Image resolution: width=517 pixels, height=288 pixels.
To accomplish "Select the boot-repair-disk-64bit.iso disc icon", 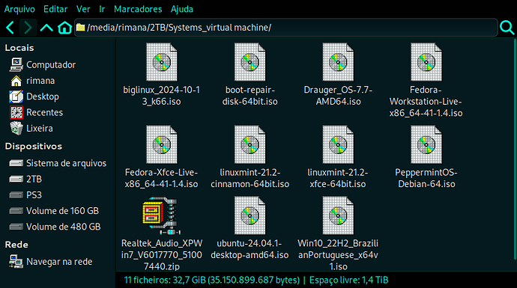I will pos(250,62).
